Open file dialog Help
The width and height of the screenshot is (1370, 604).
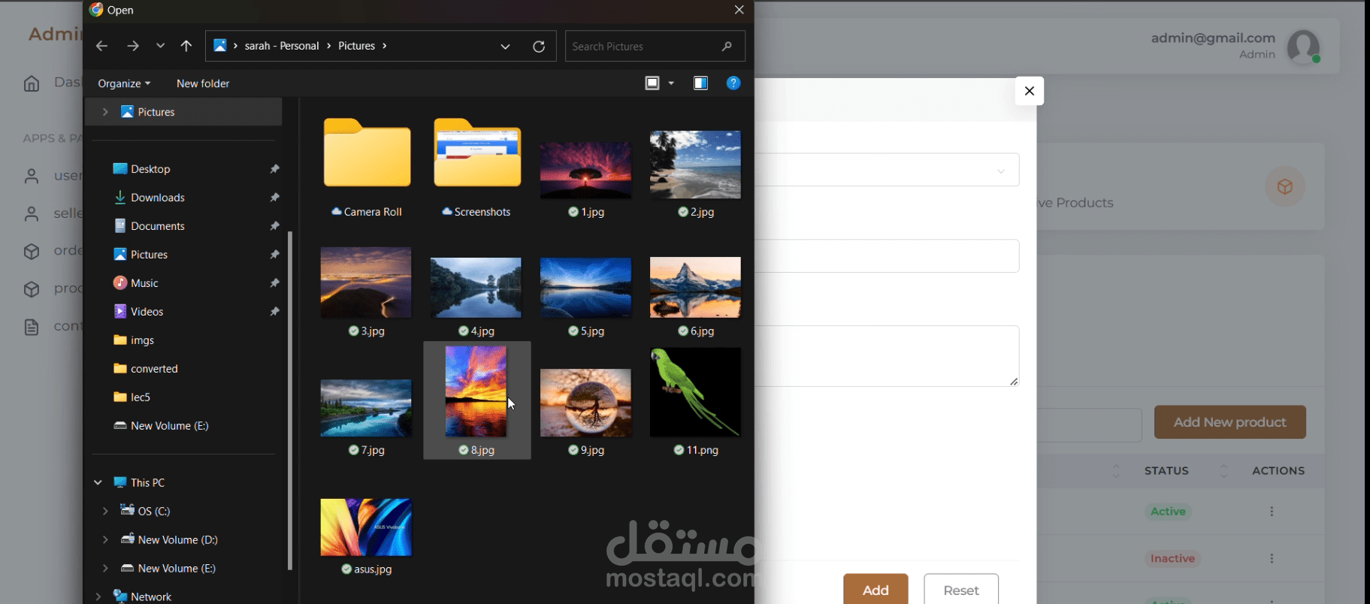pos(733,83)
